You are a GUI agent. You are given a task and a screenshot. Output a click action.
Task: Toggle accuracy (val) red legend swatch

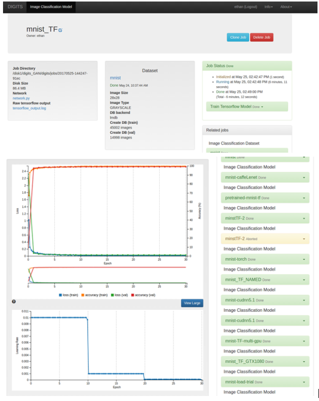point(134,295)
